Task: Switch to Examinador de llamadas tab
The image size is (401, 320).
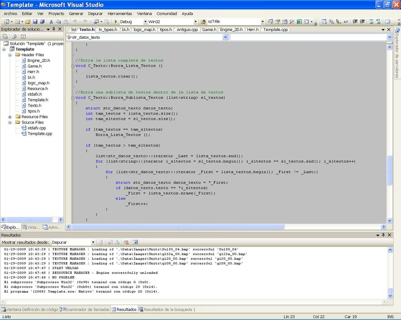Action: pos(85,309)
